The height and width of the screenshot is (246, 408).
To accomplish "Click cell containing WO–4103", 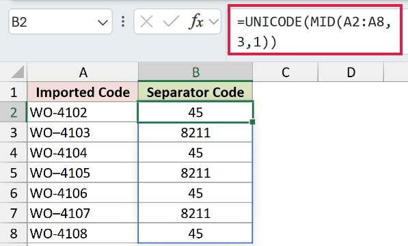I will coord(83,133).
